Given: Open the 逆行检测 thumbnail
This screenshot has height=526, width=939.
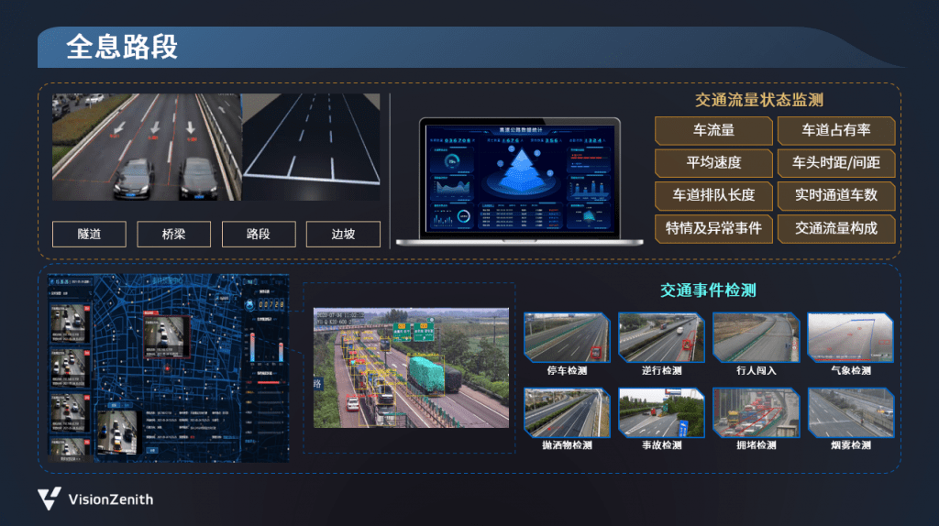Looking at the screenshot, I should [x=660, y=337].
